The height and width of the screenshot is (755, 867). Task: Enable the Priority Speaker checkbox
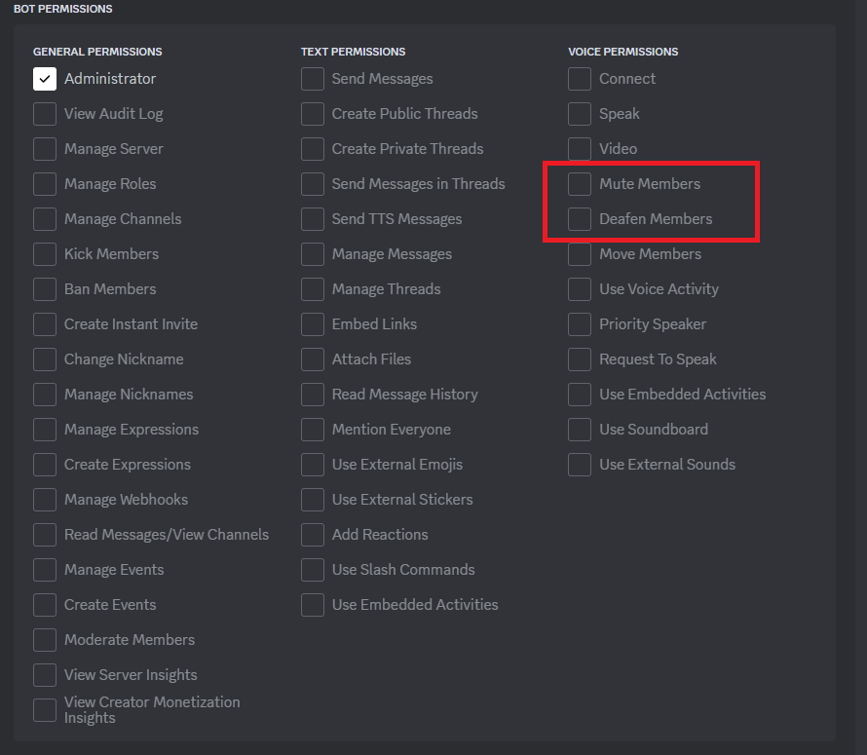point(580,324)
